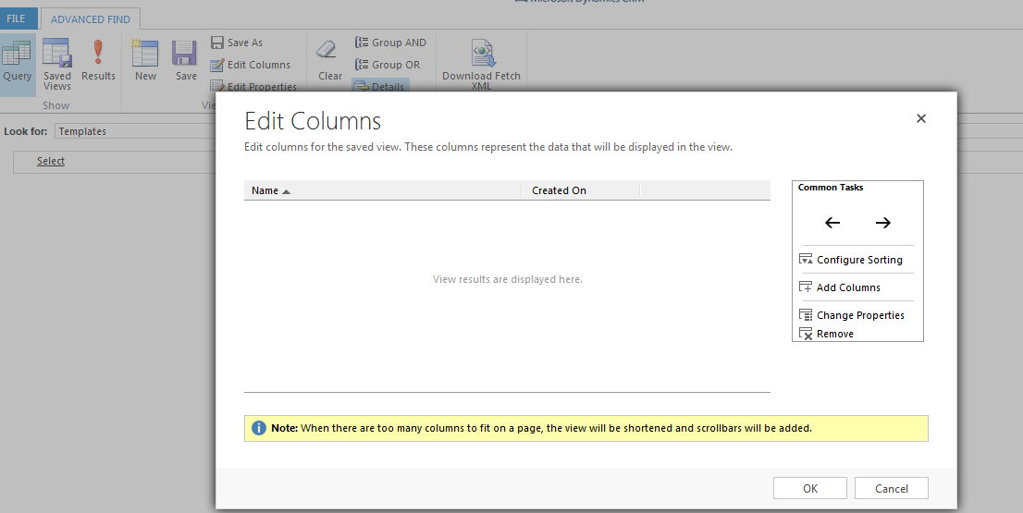
Task: Close the Edit Columns dialog
Action: [x=921, y=118]
